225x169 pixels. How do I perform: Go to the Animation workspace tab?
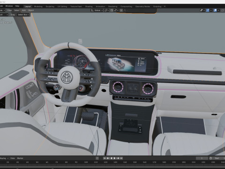click(x=100, y=7)
